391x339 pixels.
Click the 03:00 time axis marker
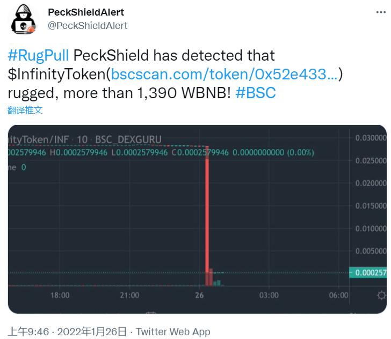[269, 295]
